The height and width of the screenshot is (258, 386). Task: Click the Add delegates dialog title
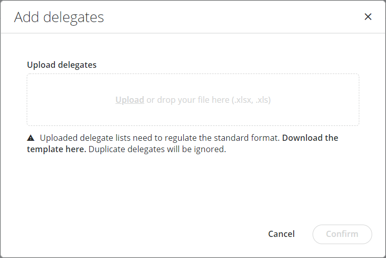[59, 17]
